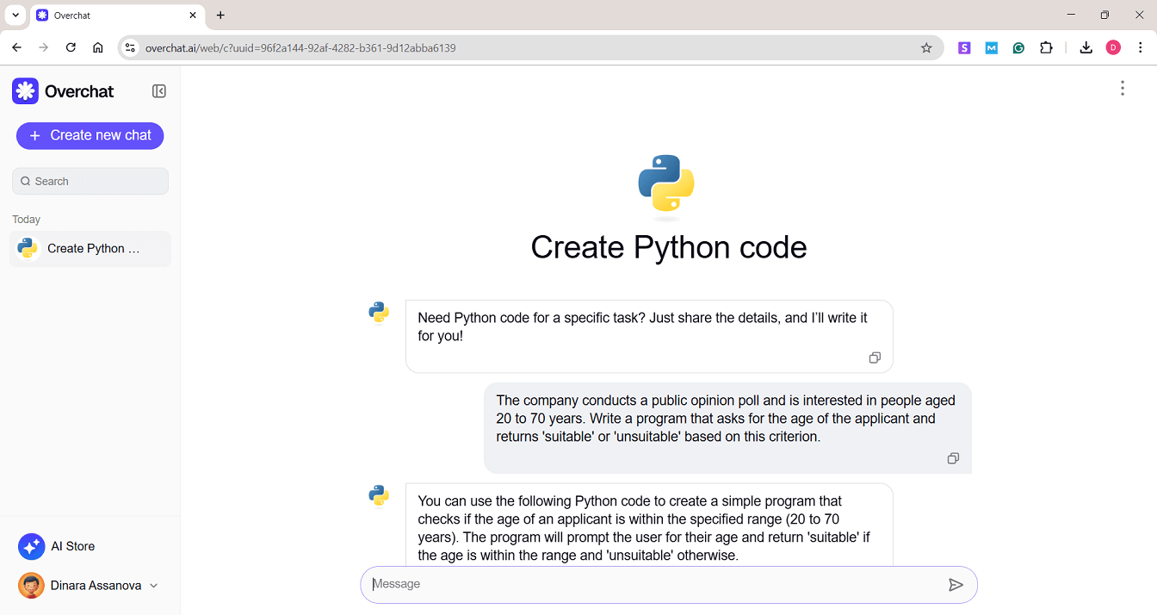Screen dimensions: 1157x615
Task: Open the browser Extensions puzzle icon
Action: point(1046,48)
